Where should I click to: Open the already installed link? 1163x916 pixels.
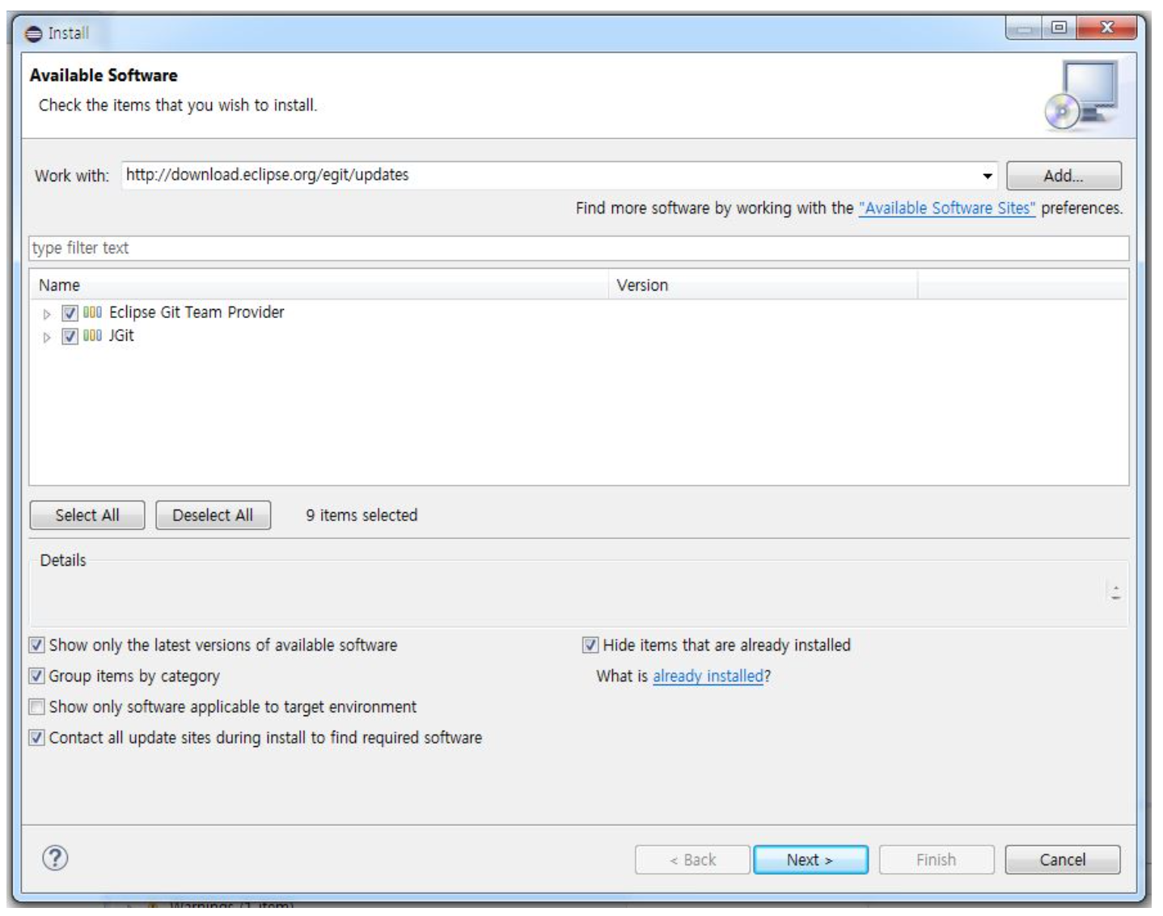pyautogui.click(x=708, y=676)
